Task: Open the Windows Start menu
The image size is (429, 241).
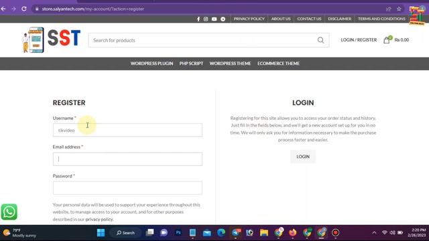Action: [101, 232]
